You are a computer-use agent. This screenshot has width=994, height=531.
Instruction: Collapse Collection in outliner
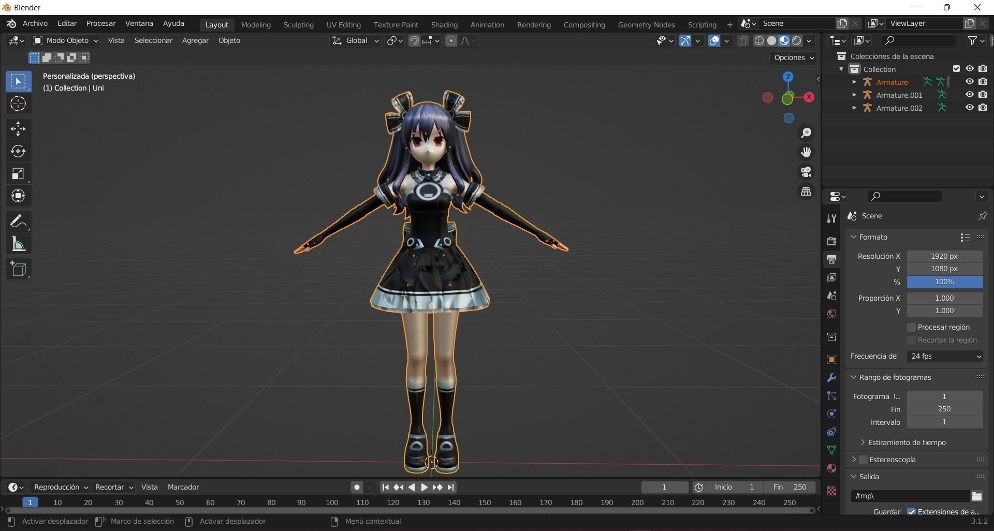tap(841, 69)
